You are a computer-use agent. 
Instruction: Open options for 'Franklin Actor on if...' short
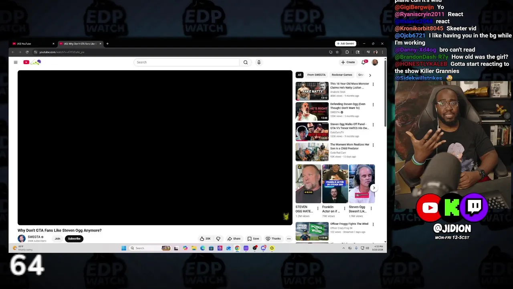click(344, 208)
